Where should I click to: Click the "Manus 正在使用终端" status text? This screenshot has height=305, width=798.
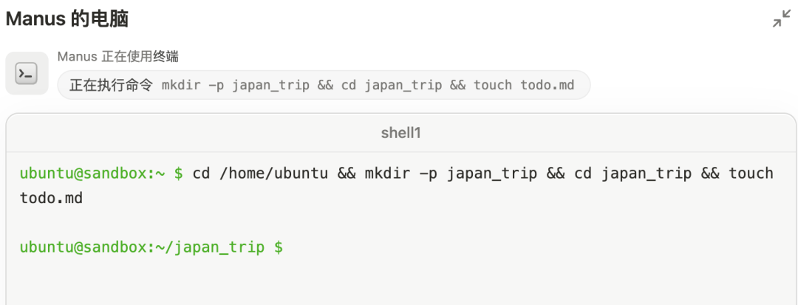tap(117, 57)
